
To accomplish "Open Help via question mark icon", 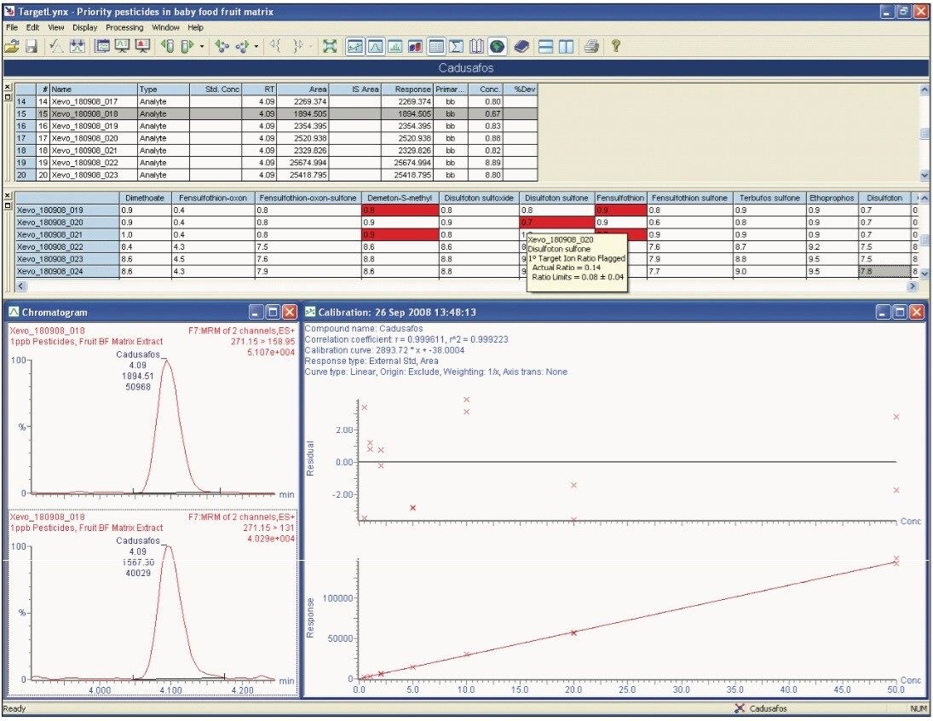I will coord(615,46).
